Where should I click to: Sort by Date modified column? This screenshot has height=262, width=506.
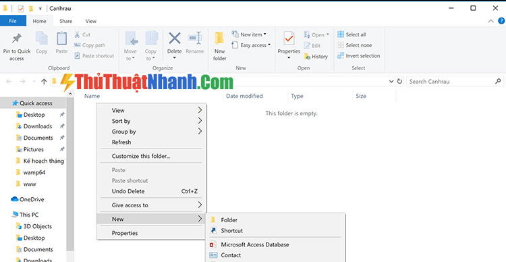click(245, 96)
